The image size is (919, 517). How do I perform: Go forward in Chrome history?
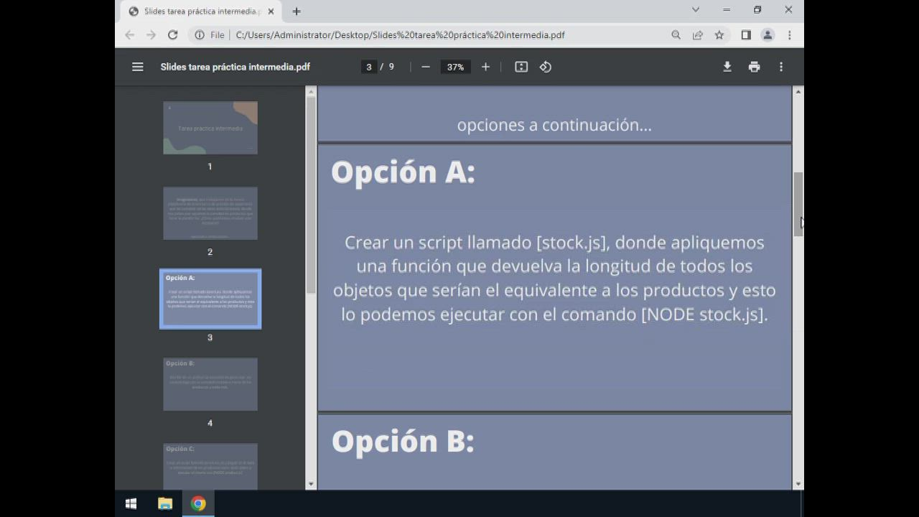pyautogui.click(x=151, y=34)
